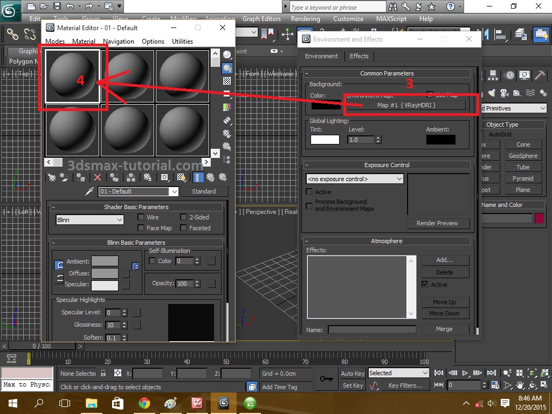Viewport: 552px width, 414px height.
Task: Click Key Filters... button
Action: [x=405, y=385]
